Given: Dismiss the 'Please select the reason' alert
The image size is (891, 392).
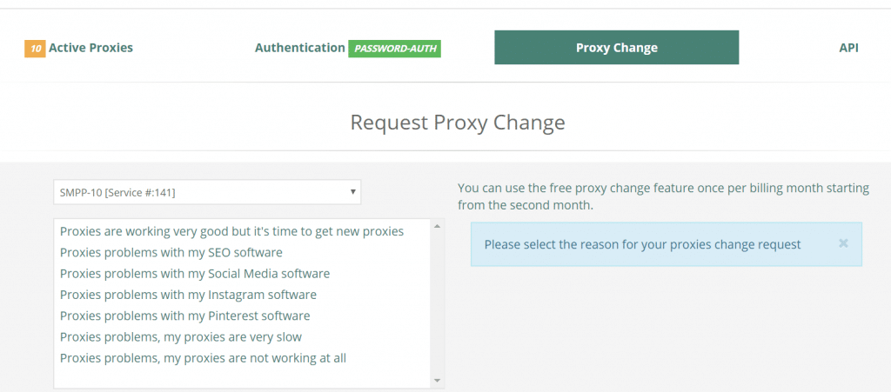Looking at the screenshot, I should pos(843,243).
